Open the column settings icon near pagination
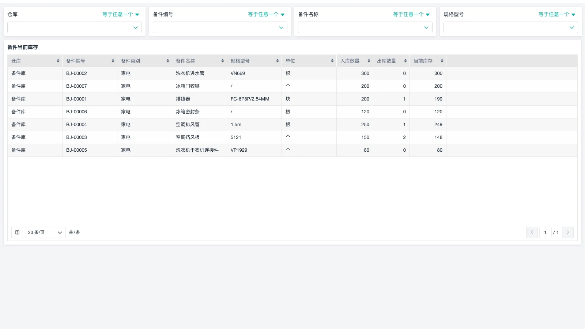This screenshot has width=585, height=329. click(x=17, y=232)
